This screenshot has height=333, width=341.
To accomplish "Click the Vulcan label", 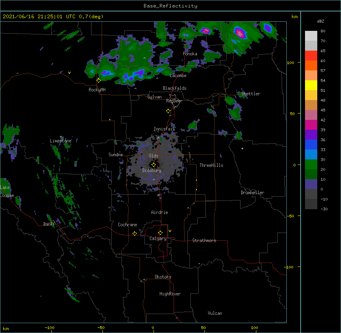I will tap(215, 313).
